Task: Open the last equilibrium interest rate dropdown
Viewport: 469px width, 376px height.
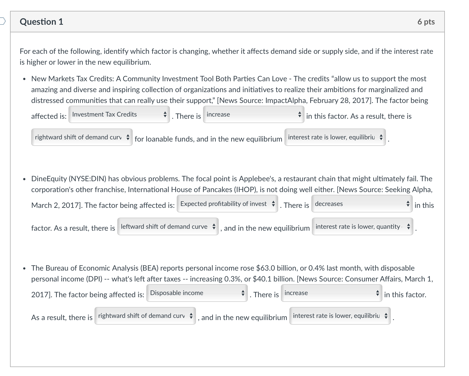Action: click(340, 316)
